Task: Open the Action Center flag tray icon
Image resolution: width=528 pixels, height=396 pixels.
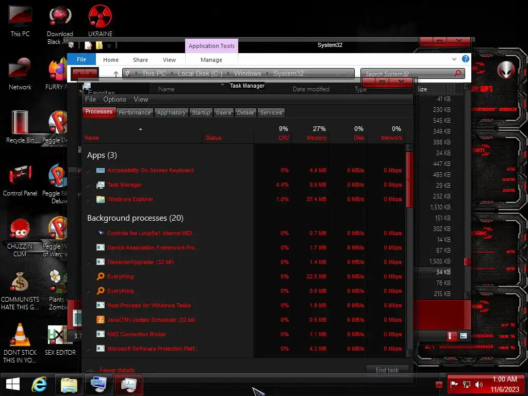Action: pyautogui.click(x=454, y=384)
